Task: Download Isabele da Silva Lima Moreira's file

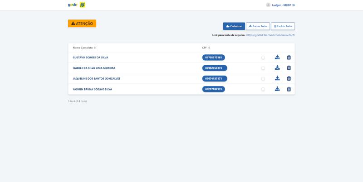Action: point(277,68)
